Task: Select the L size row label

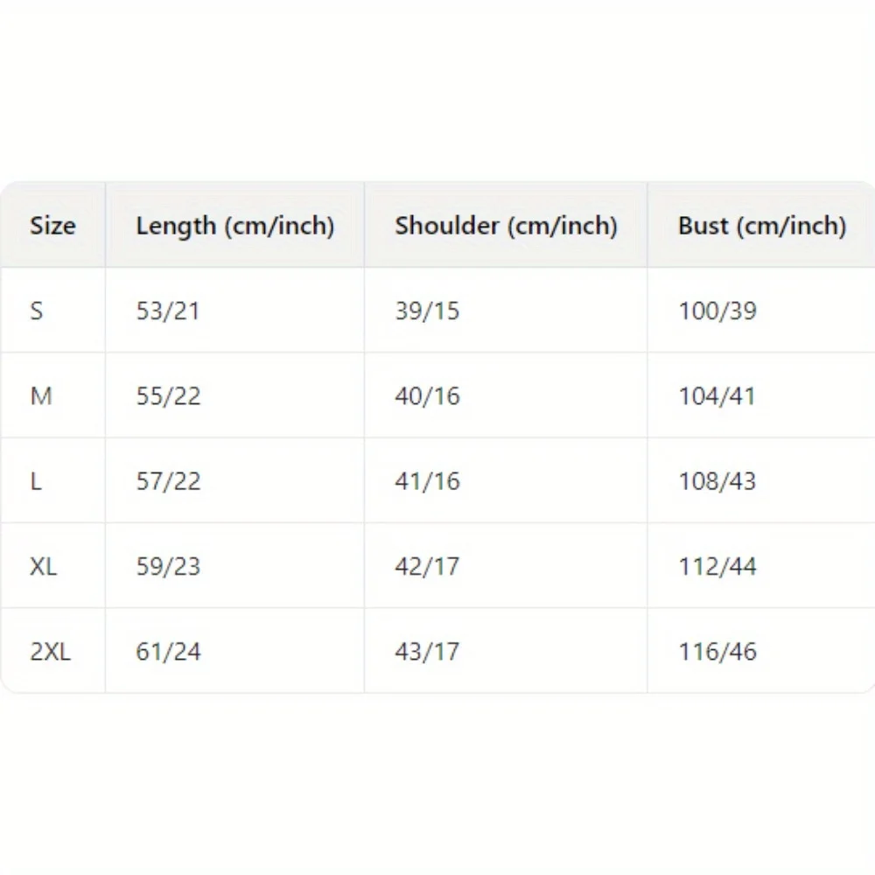Action: 36,481
